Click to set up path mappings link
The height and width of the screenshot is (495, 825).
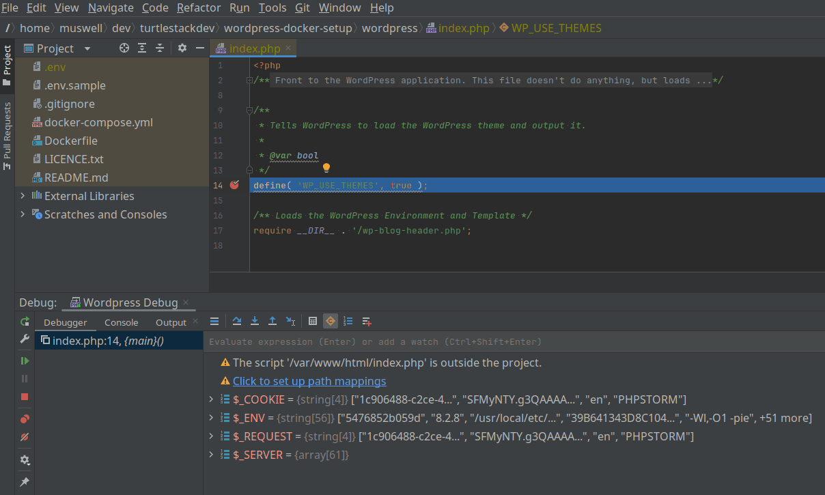pyautogui.click(x=309, y=381)
